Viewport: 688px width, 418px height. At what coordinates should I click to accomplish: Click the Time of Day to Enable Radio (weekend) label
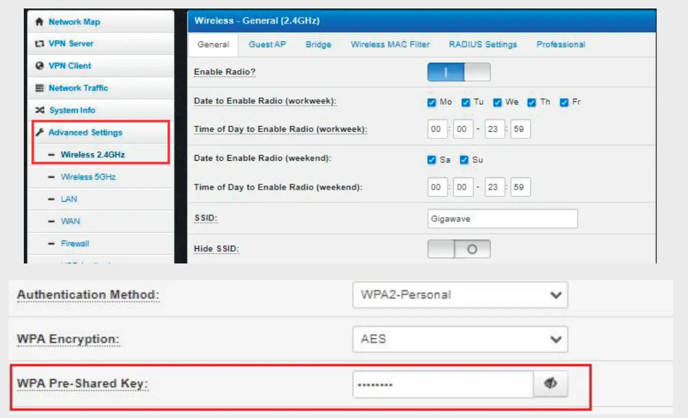(278, 187)
